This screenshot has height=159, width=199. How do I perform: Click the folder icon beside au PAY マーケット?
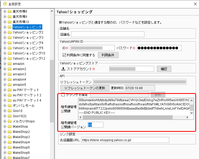[10, 90]
